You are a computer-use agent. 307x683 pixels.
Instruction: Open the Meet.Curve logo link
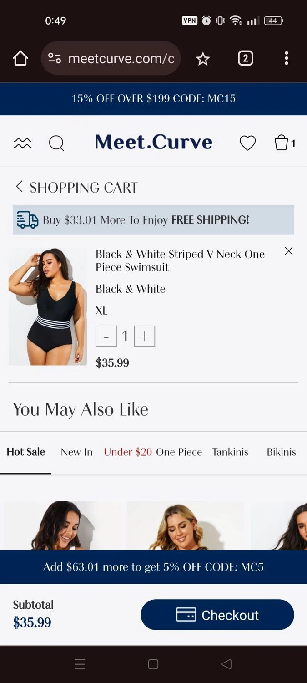[154, 142]
